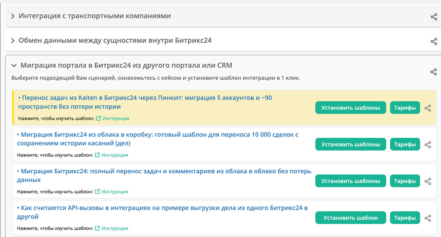
Task: Click the Обмен данными между сущностями внутри Битрикс24 heading
Action: [x=115, y=40]
